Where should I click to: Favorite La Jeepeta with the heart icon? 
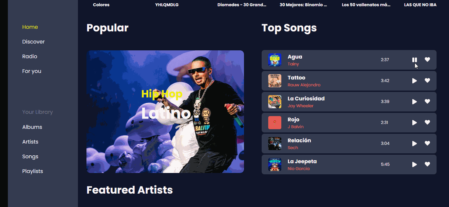427,164
